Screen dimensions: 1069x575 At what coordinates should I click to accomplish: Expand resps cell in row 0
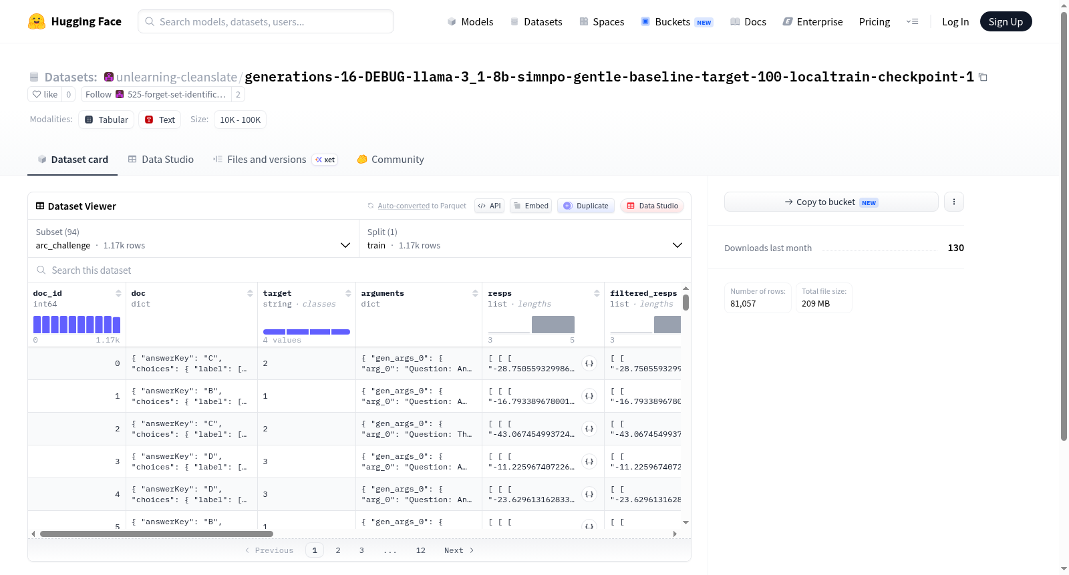[x=589, y=363]
